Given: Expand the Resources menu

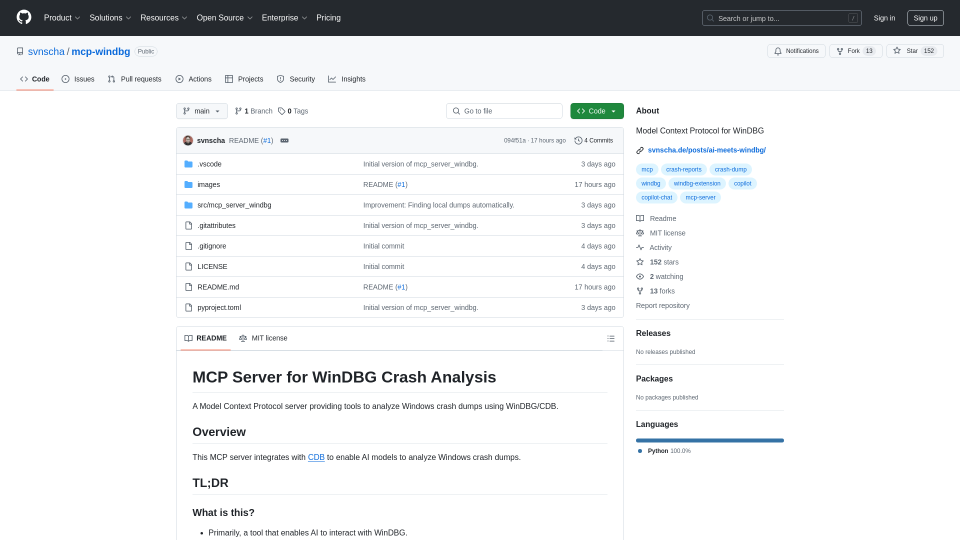Looking at the screenshot, I should click(164, 17).
